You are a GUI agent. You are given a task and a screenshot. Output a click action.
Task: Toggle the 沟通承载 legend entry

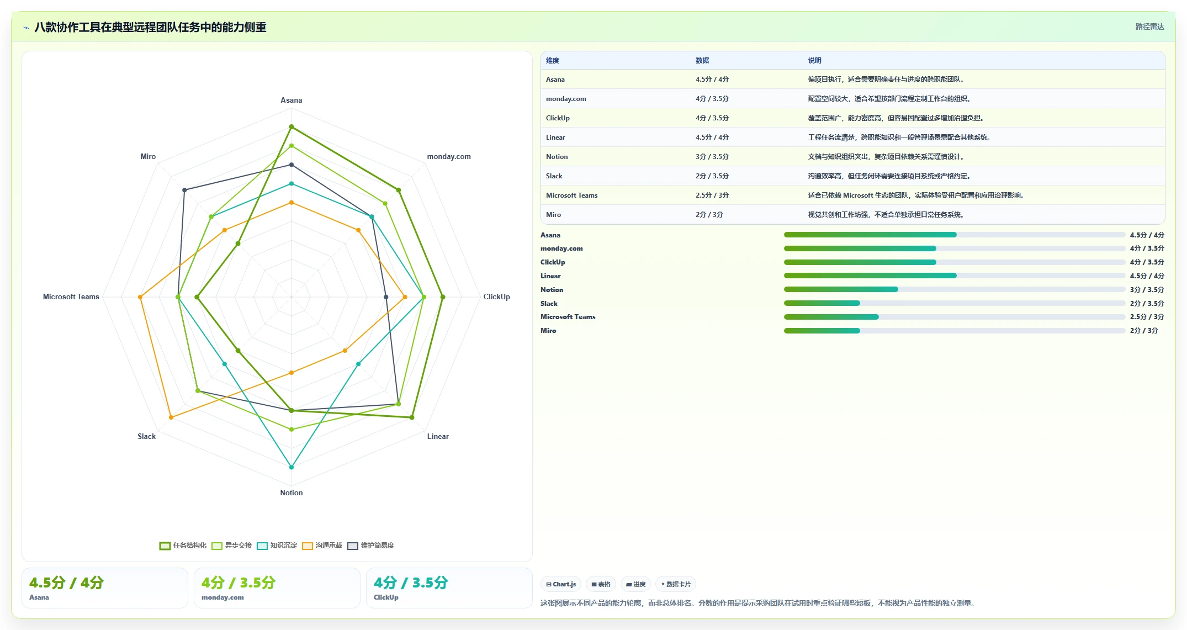coord(322,546)
